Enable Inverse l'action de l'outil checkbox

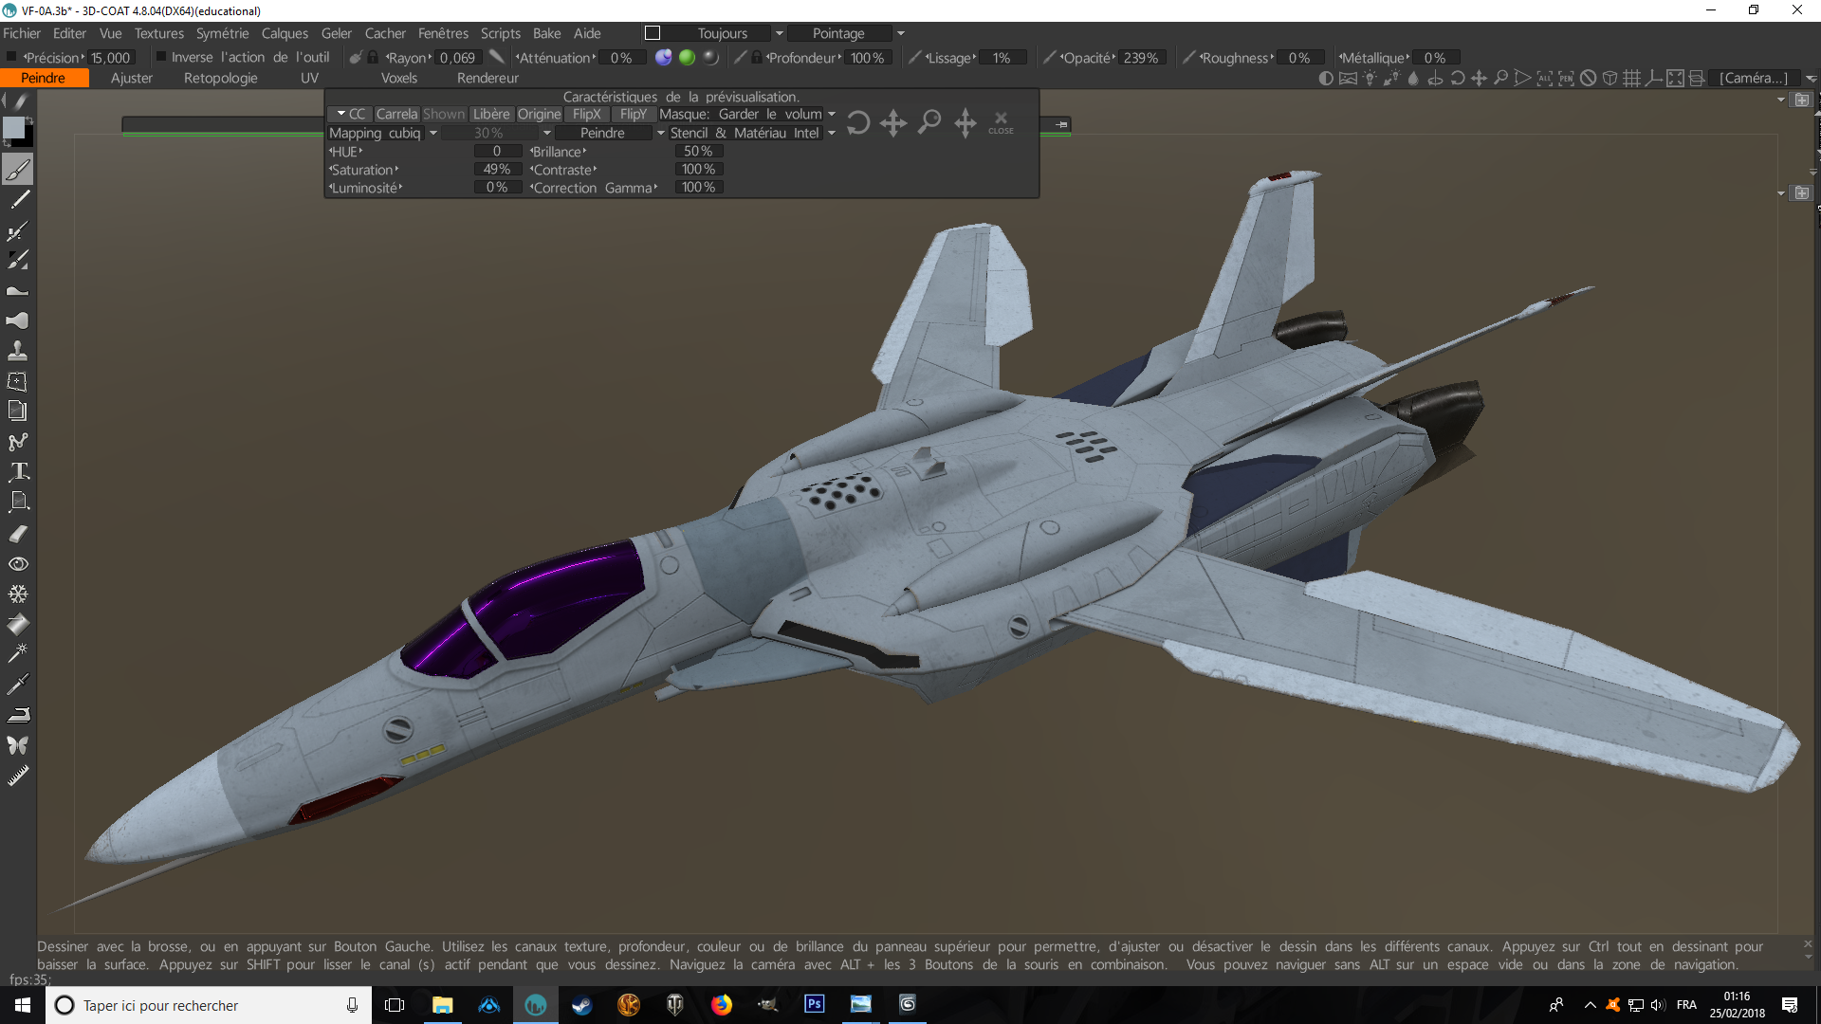tap(161, 57)
